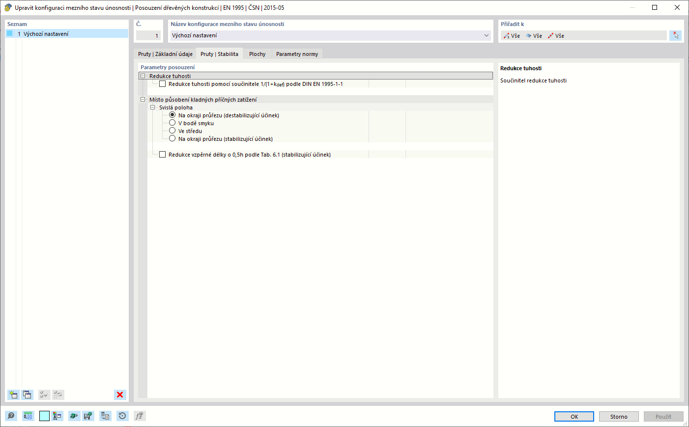This screenshot has width=689, height=427.
Task: Collapse Místo působení kladných příčných zatížení group
Action: [143, 100]
